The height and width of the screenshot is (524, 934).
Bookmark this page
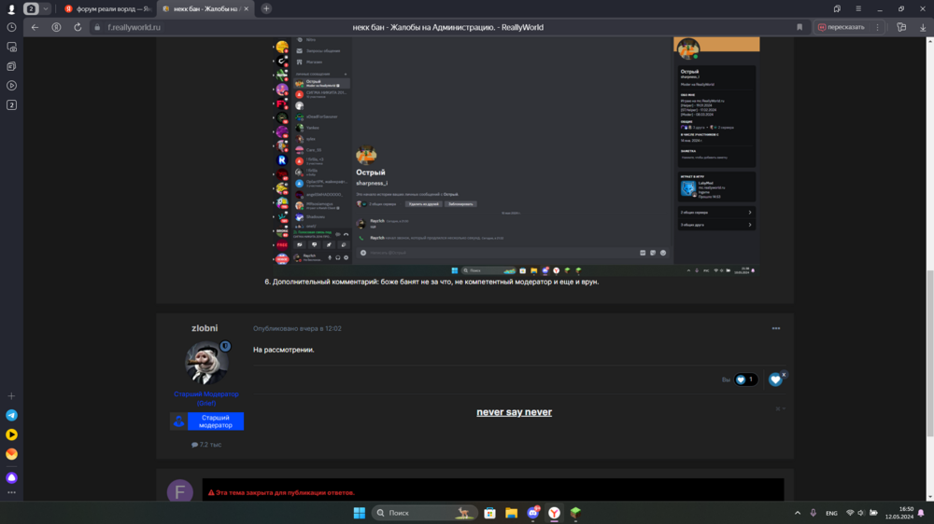800,27
